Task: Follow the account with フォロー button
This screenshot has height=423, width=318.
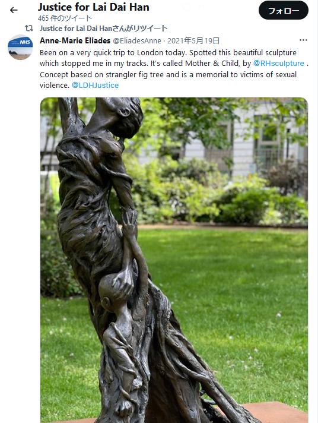Action: point(284,11)
